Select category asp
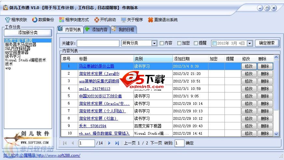The width and height of the screenshot is (284, 160). coord(8,68)
